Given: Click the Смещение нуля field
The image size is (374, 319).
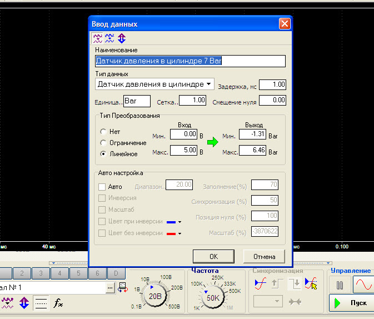Looking at the screenshot, I should click(272, 100).
